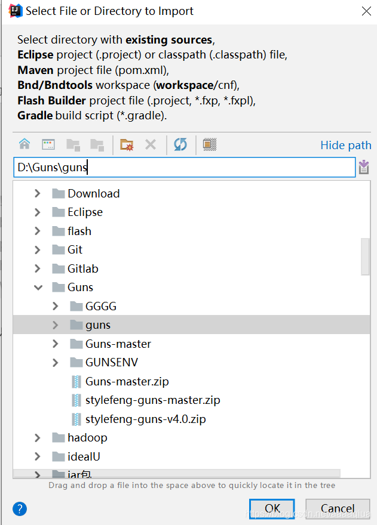The height and width of the screenshot is (525, 377).
Task: Open the help question mark icon
Action: (x=20, y=509)
